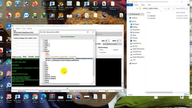This screenshot has width=192, height=108.
Task: Open the Symphony i65 Dump folder
Action: [113, 5]
